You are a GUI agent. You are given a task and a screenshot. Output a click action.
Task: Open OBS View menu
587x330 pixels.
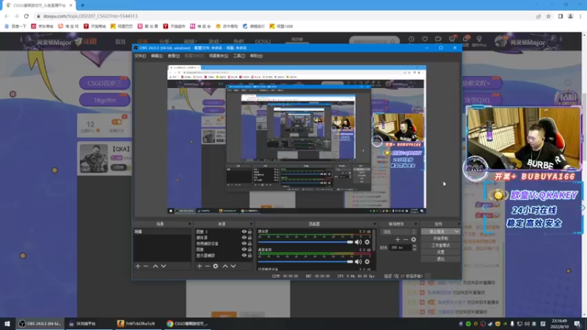click(173, 56)
